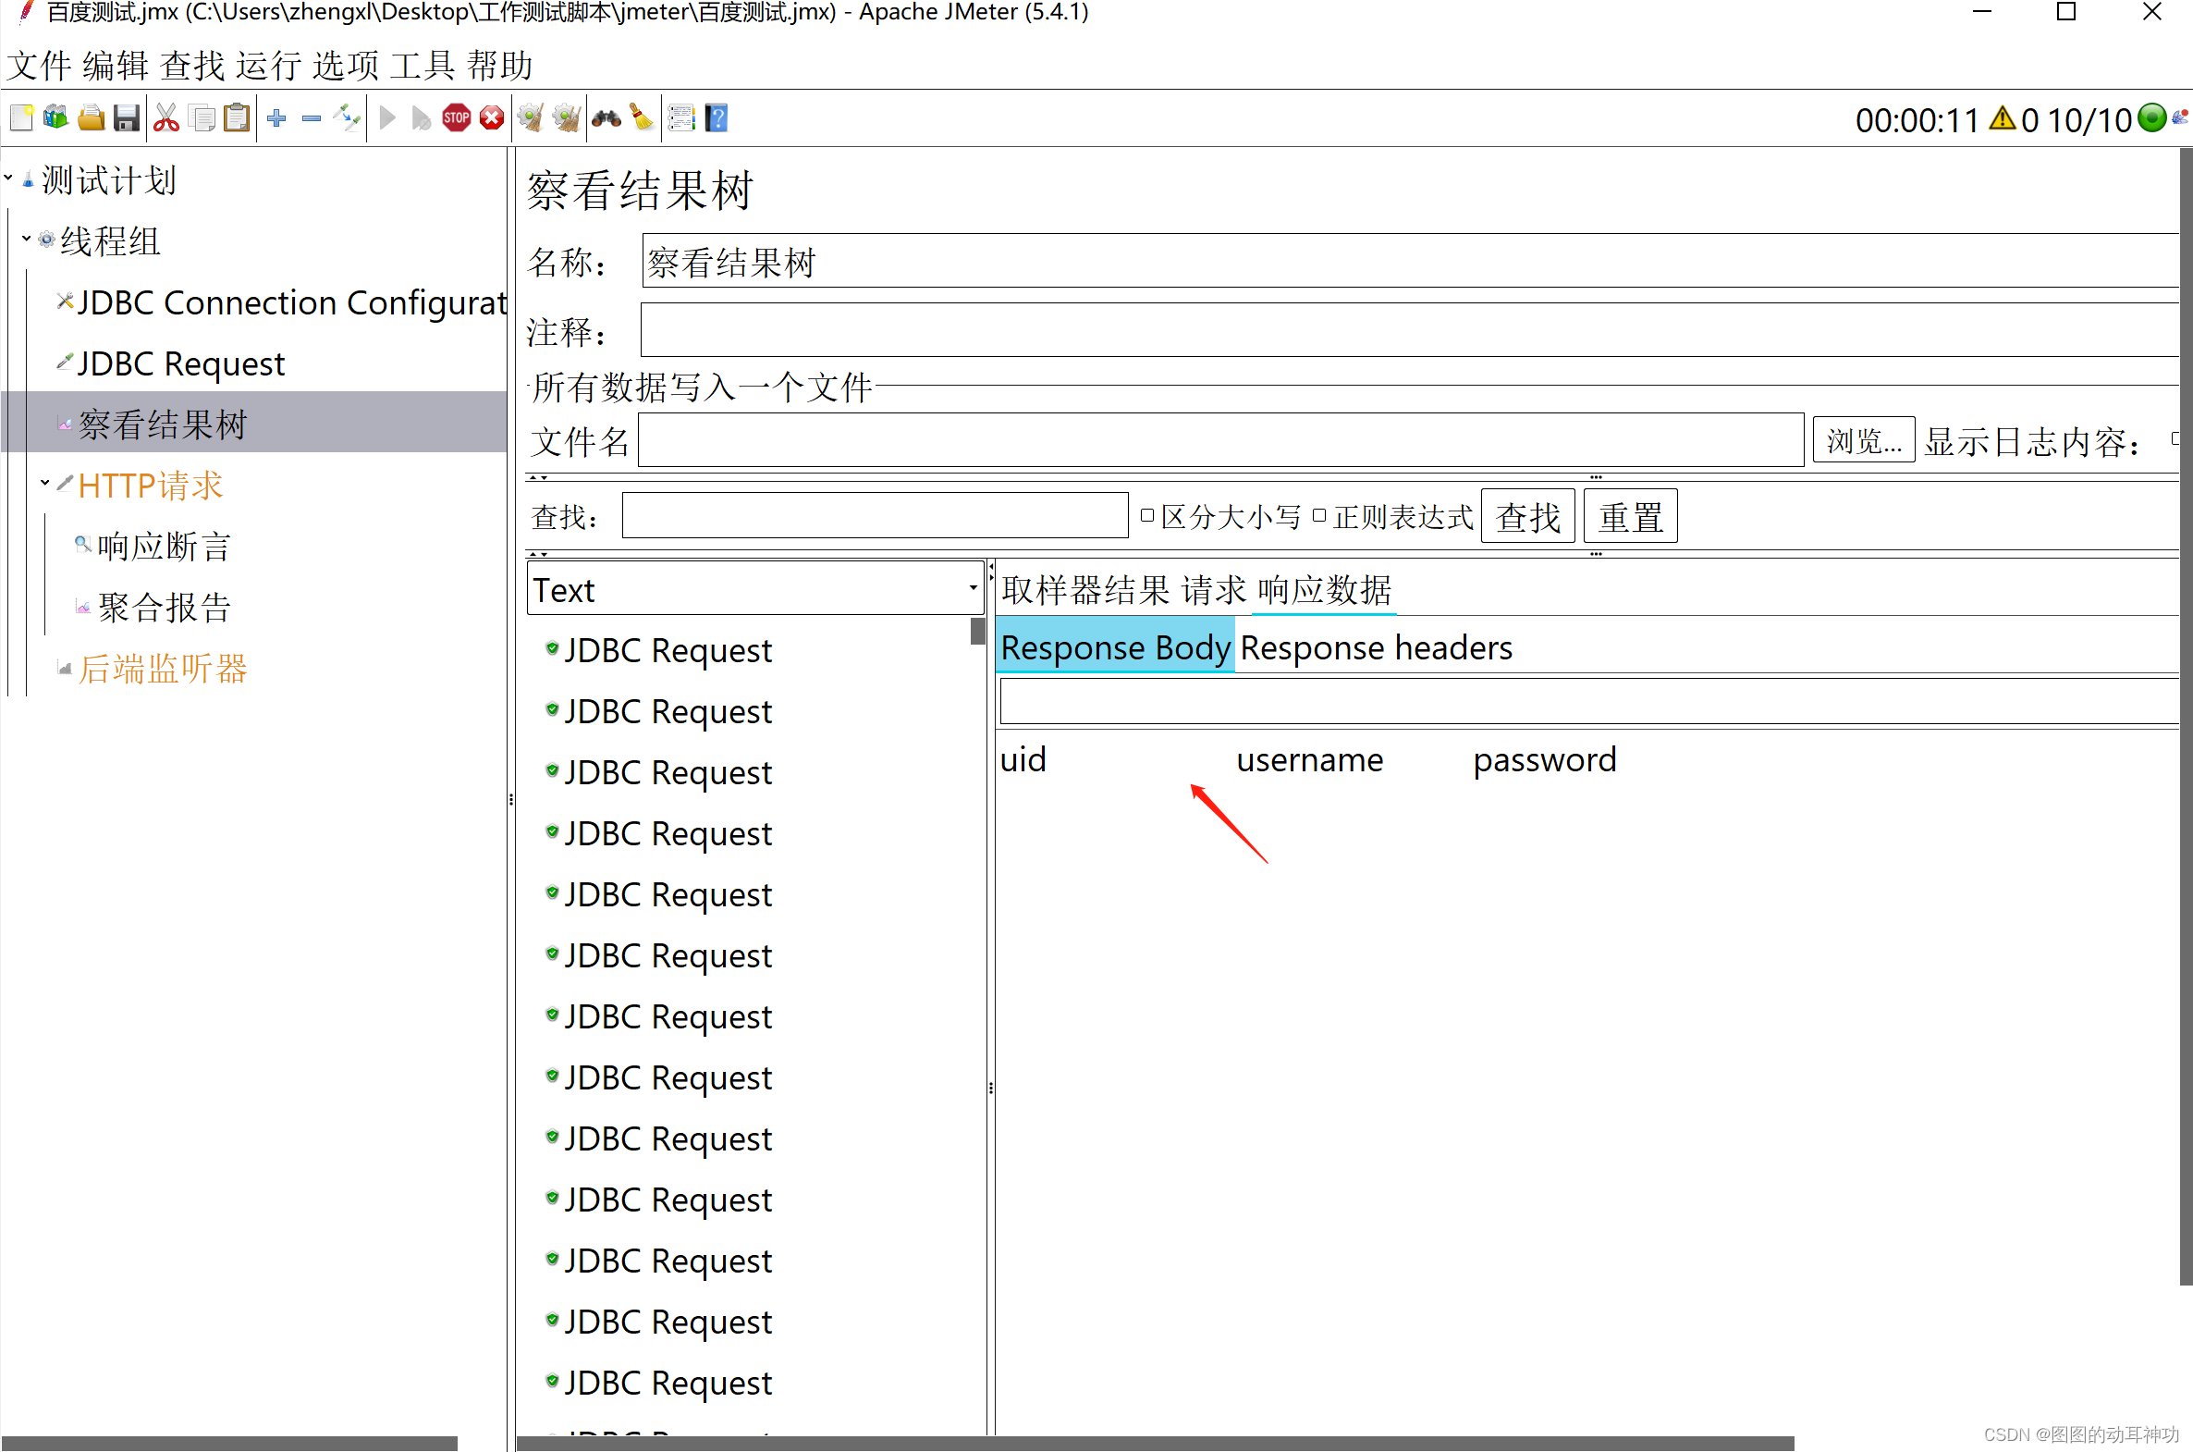Click the 浏览... button
This screenshot has height=1452, width=2193.
(1863, 441)
